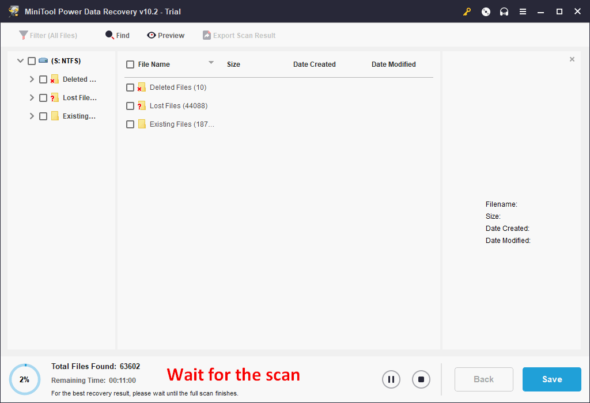590x403 pixels.
Task: Expand the Deleted tree node
Action: [x=32, y=79]
